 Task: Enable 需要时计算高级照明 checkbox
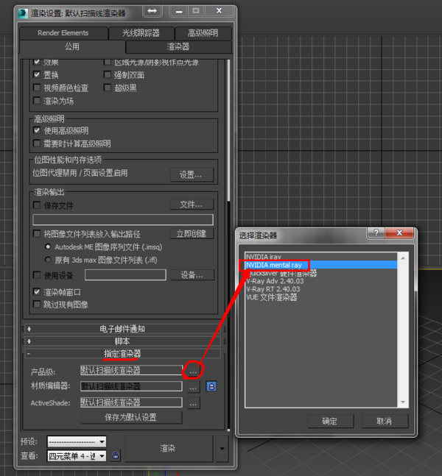(37, 143)
